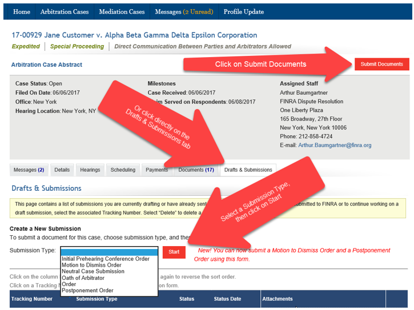Select Motion to Dismiss Order from list

tap(91, 265)
